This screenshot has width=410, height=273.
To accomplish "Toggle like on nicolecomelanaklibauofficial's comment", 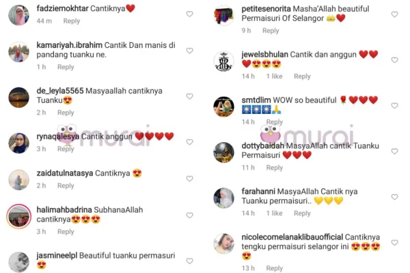I will [394, 243].
